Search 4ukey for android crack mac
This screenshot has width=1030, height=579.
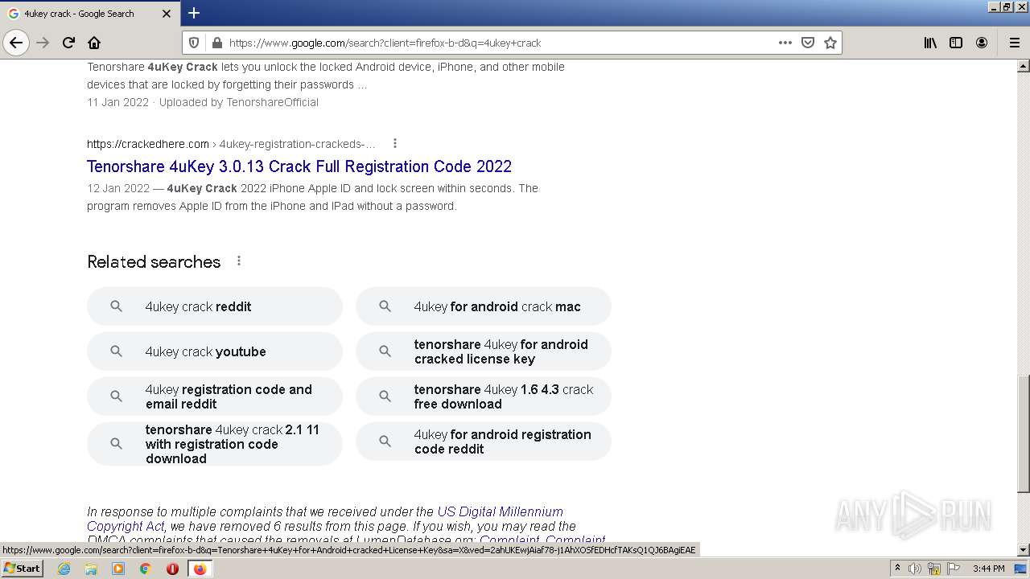point(484,306)
